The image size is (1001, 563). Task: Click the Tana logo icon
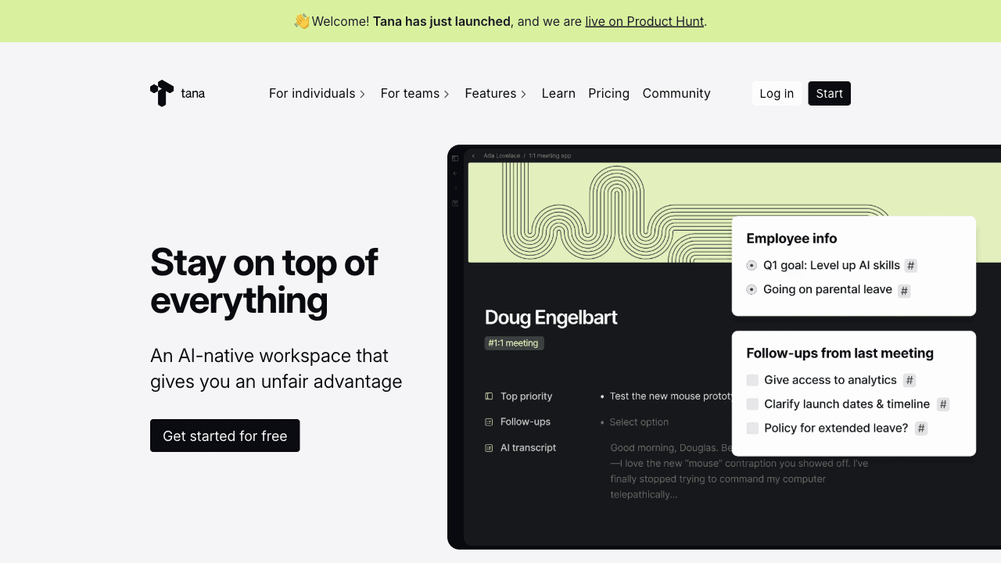[x=162, y=93]
